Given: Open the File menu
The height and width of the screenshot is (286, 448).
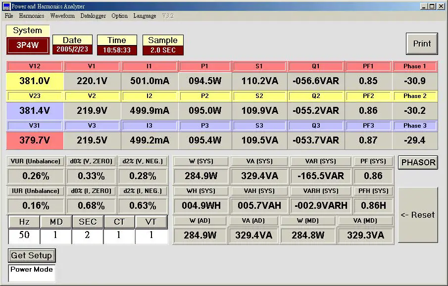Looking at the screenshot, I should click(8, 15).
